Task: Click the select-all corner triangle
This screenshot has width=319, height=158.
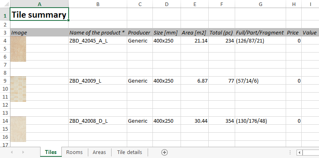Action: point(5,4)
